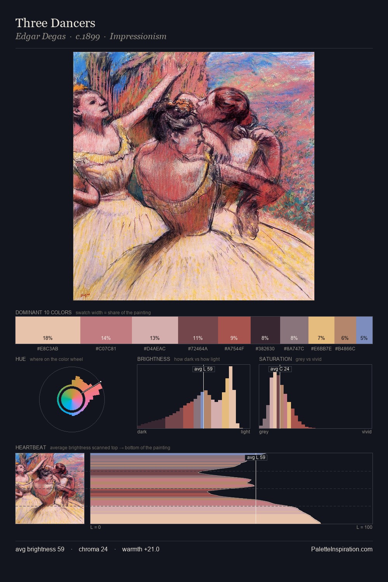Click the 'chroma 24' footer stat
Screen dimensions: 388x582
tap(93, 549)
